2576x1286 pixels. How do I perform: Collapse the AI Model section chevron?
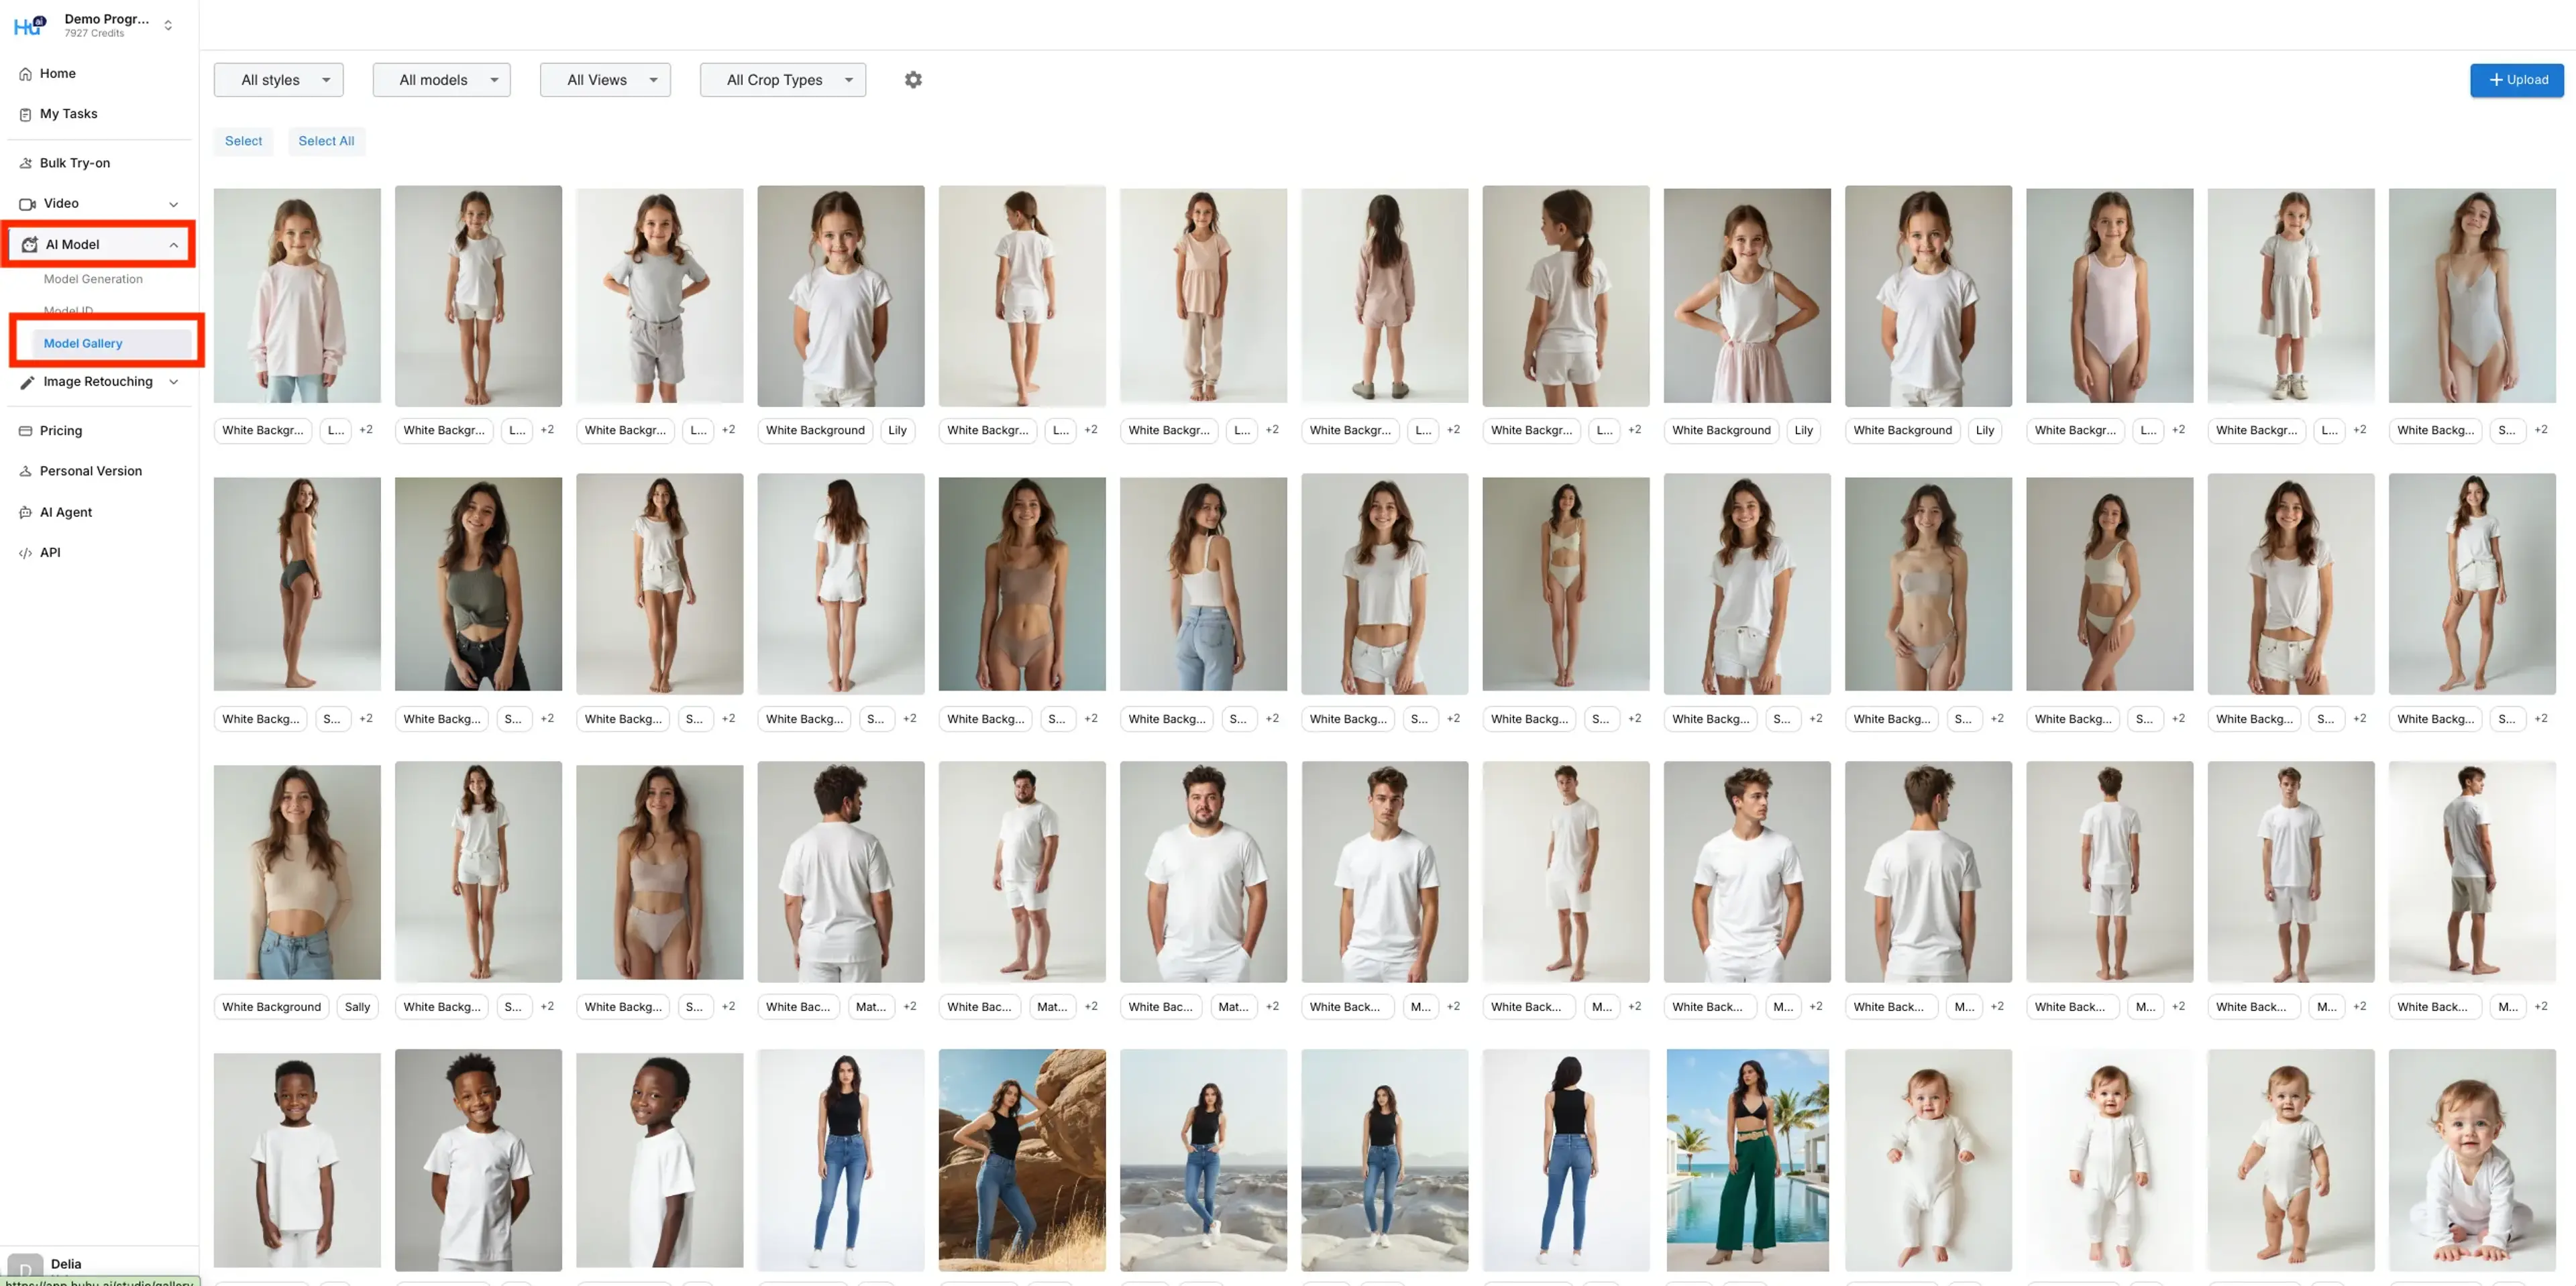174,245
